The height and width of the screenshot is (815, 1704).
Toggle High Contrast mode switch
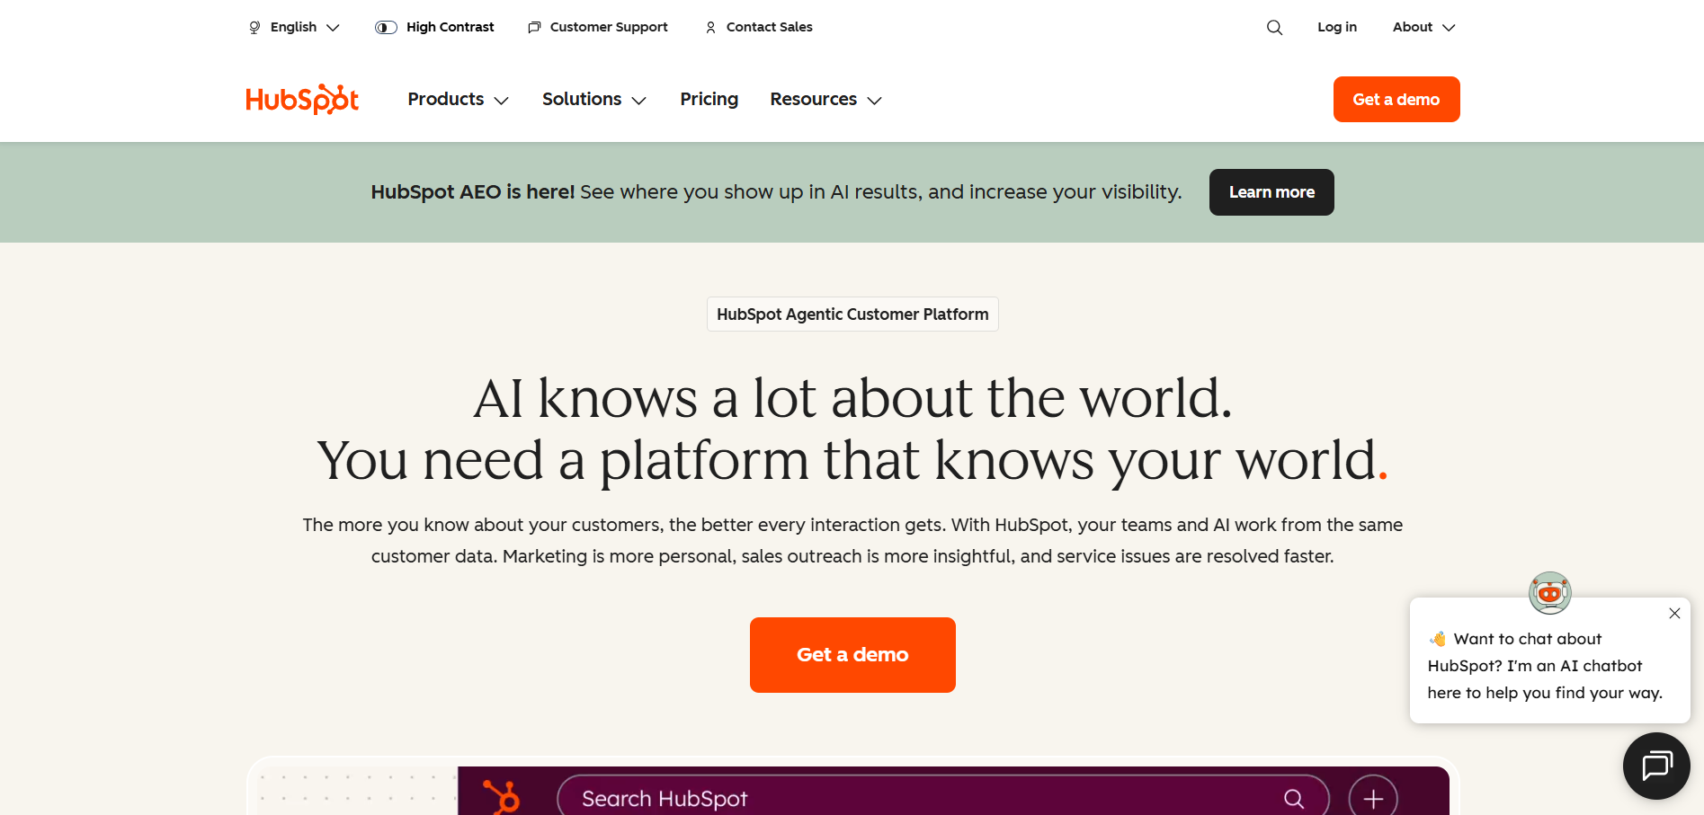(386, 27)
